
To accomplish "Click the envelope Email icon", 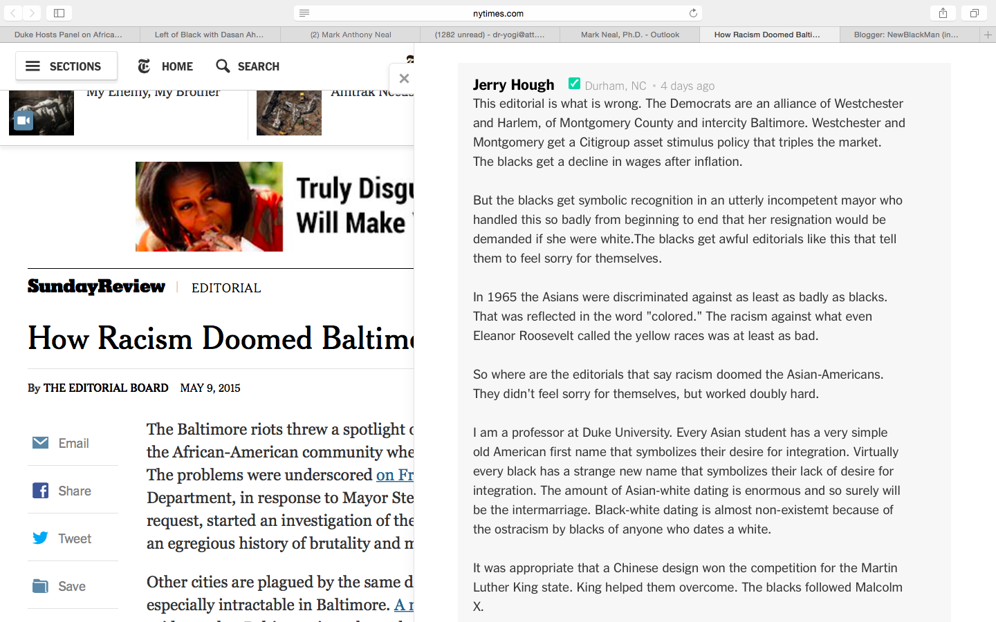I will pos(41,443).
